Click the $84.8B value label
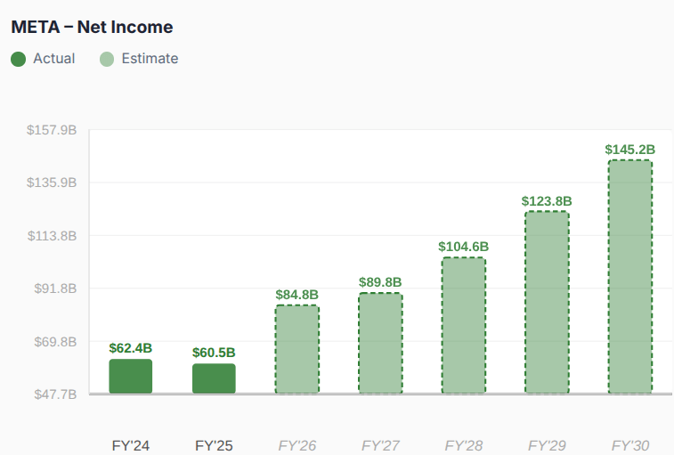Image resolution: width=674 pixels, height=455 pixels. click(x=297, y=295)
